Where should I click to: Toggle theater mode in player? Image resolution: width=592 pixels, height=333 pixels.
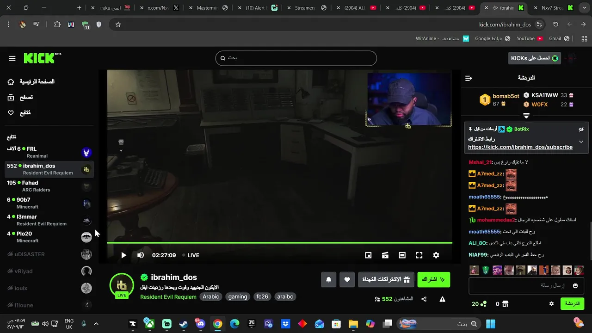click(x=402, y=255)
